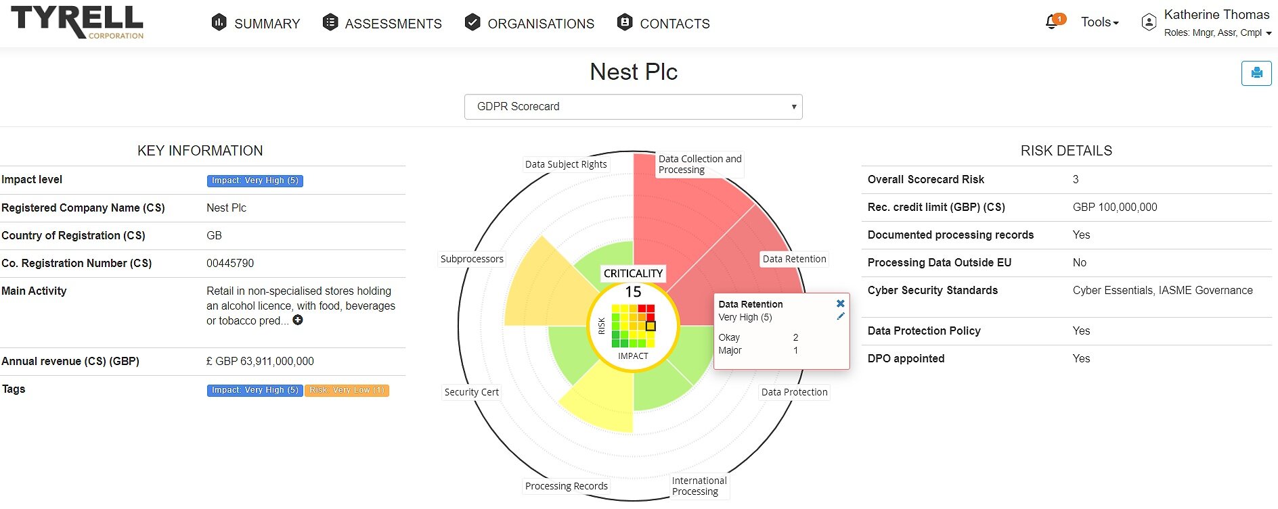Viewport: 1278px width, 509px height.
Task: Print the scorecard with printer button
Action: (x=1256, y=73)
